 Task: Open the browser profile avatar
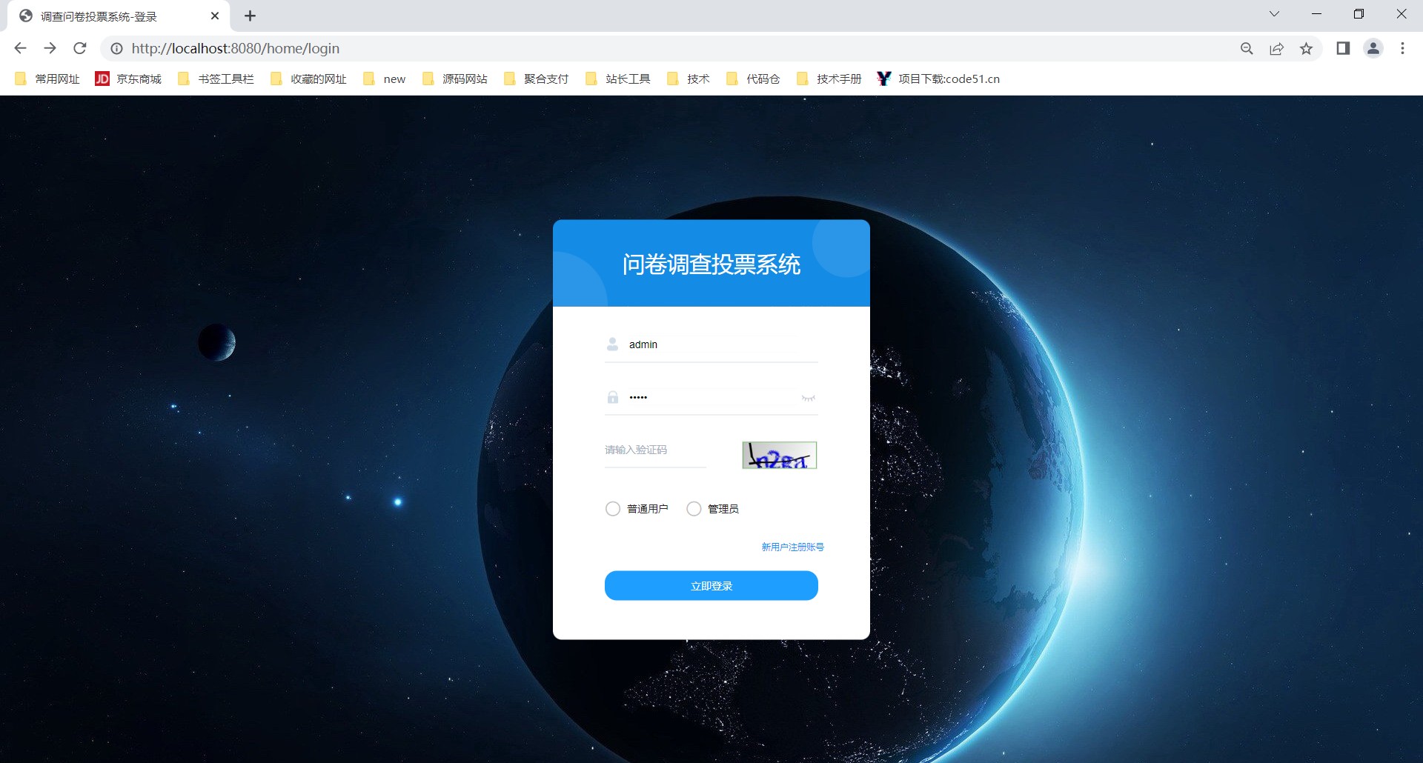click(x=1373, y=48)
